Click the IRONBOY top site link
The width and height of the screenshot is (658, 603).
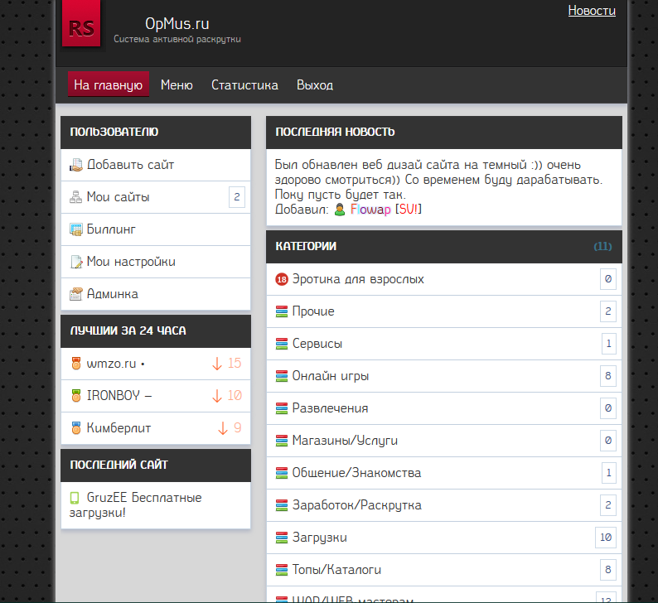tap(119, 395)
